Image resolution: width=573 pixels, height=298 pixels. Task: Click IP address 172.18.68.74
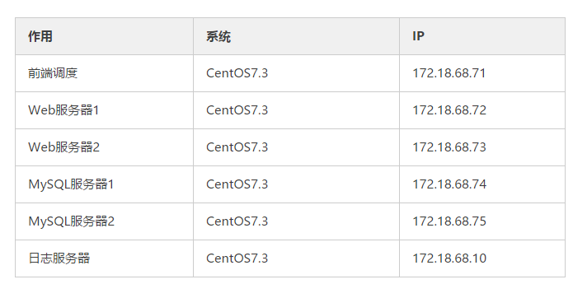pos(449,184)
